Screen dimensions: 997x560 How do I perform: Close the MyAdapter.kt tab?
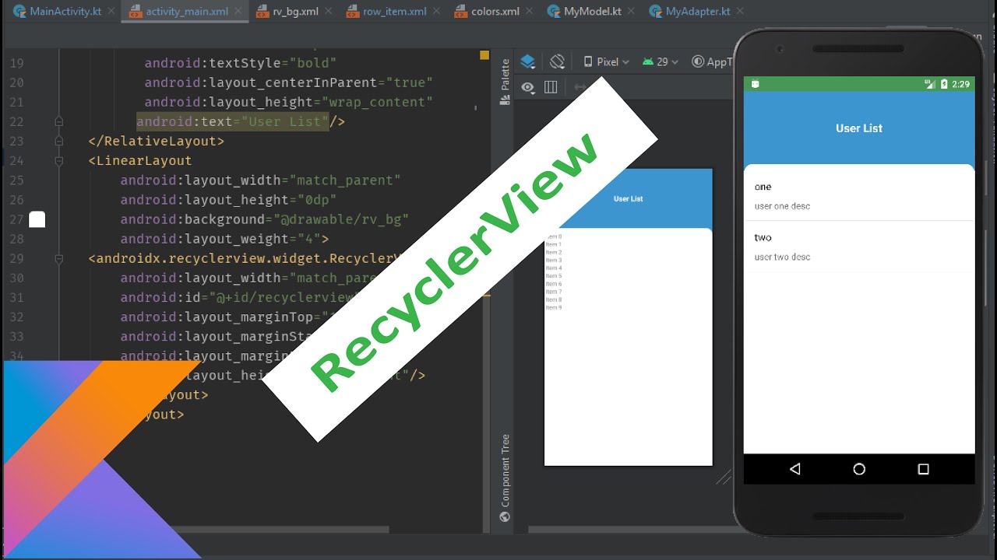(x=739, y=12)
